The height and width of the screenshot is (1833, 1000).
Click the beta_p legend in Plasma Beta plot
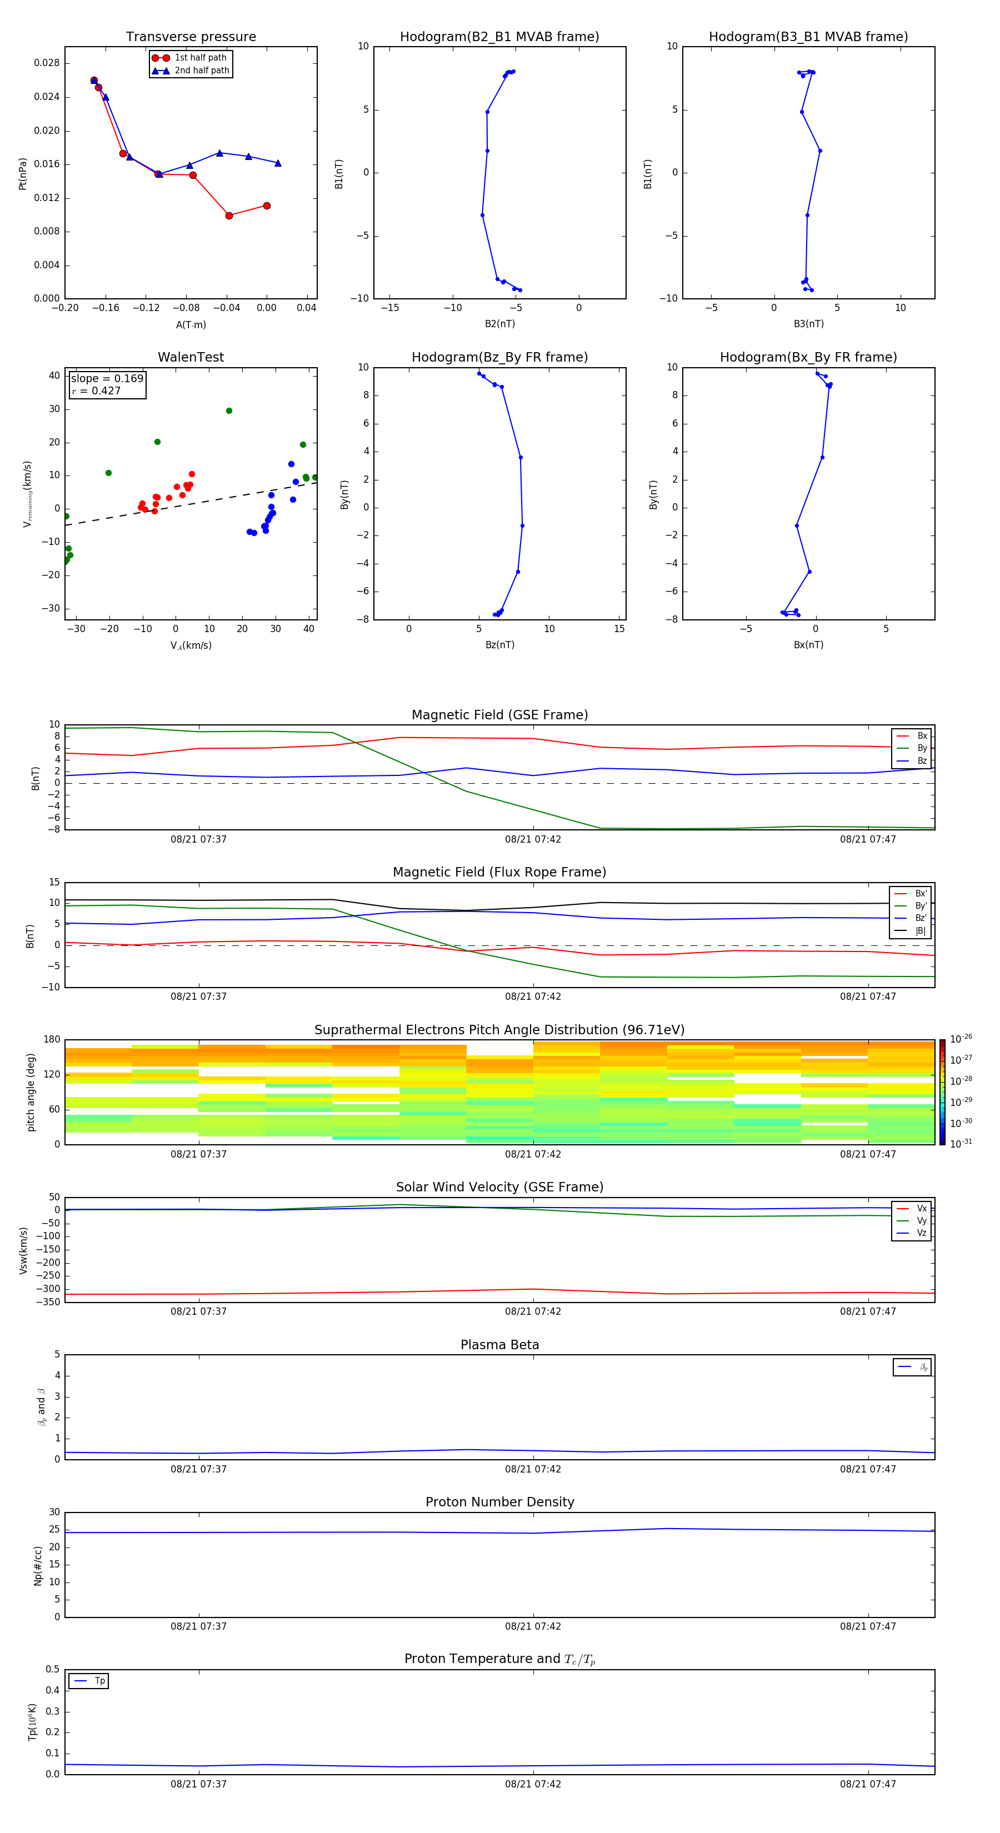(912, 1367)
